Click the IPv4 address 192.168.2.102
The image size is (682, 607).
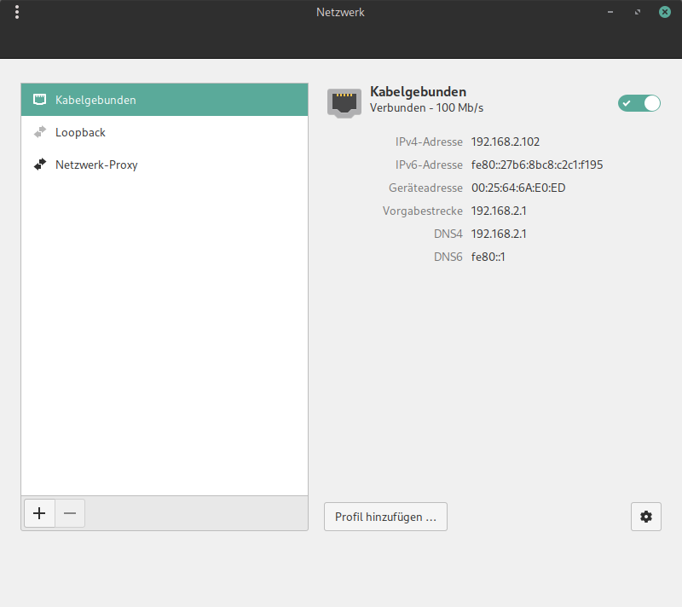click(506, 142)
